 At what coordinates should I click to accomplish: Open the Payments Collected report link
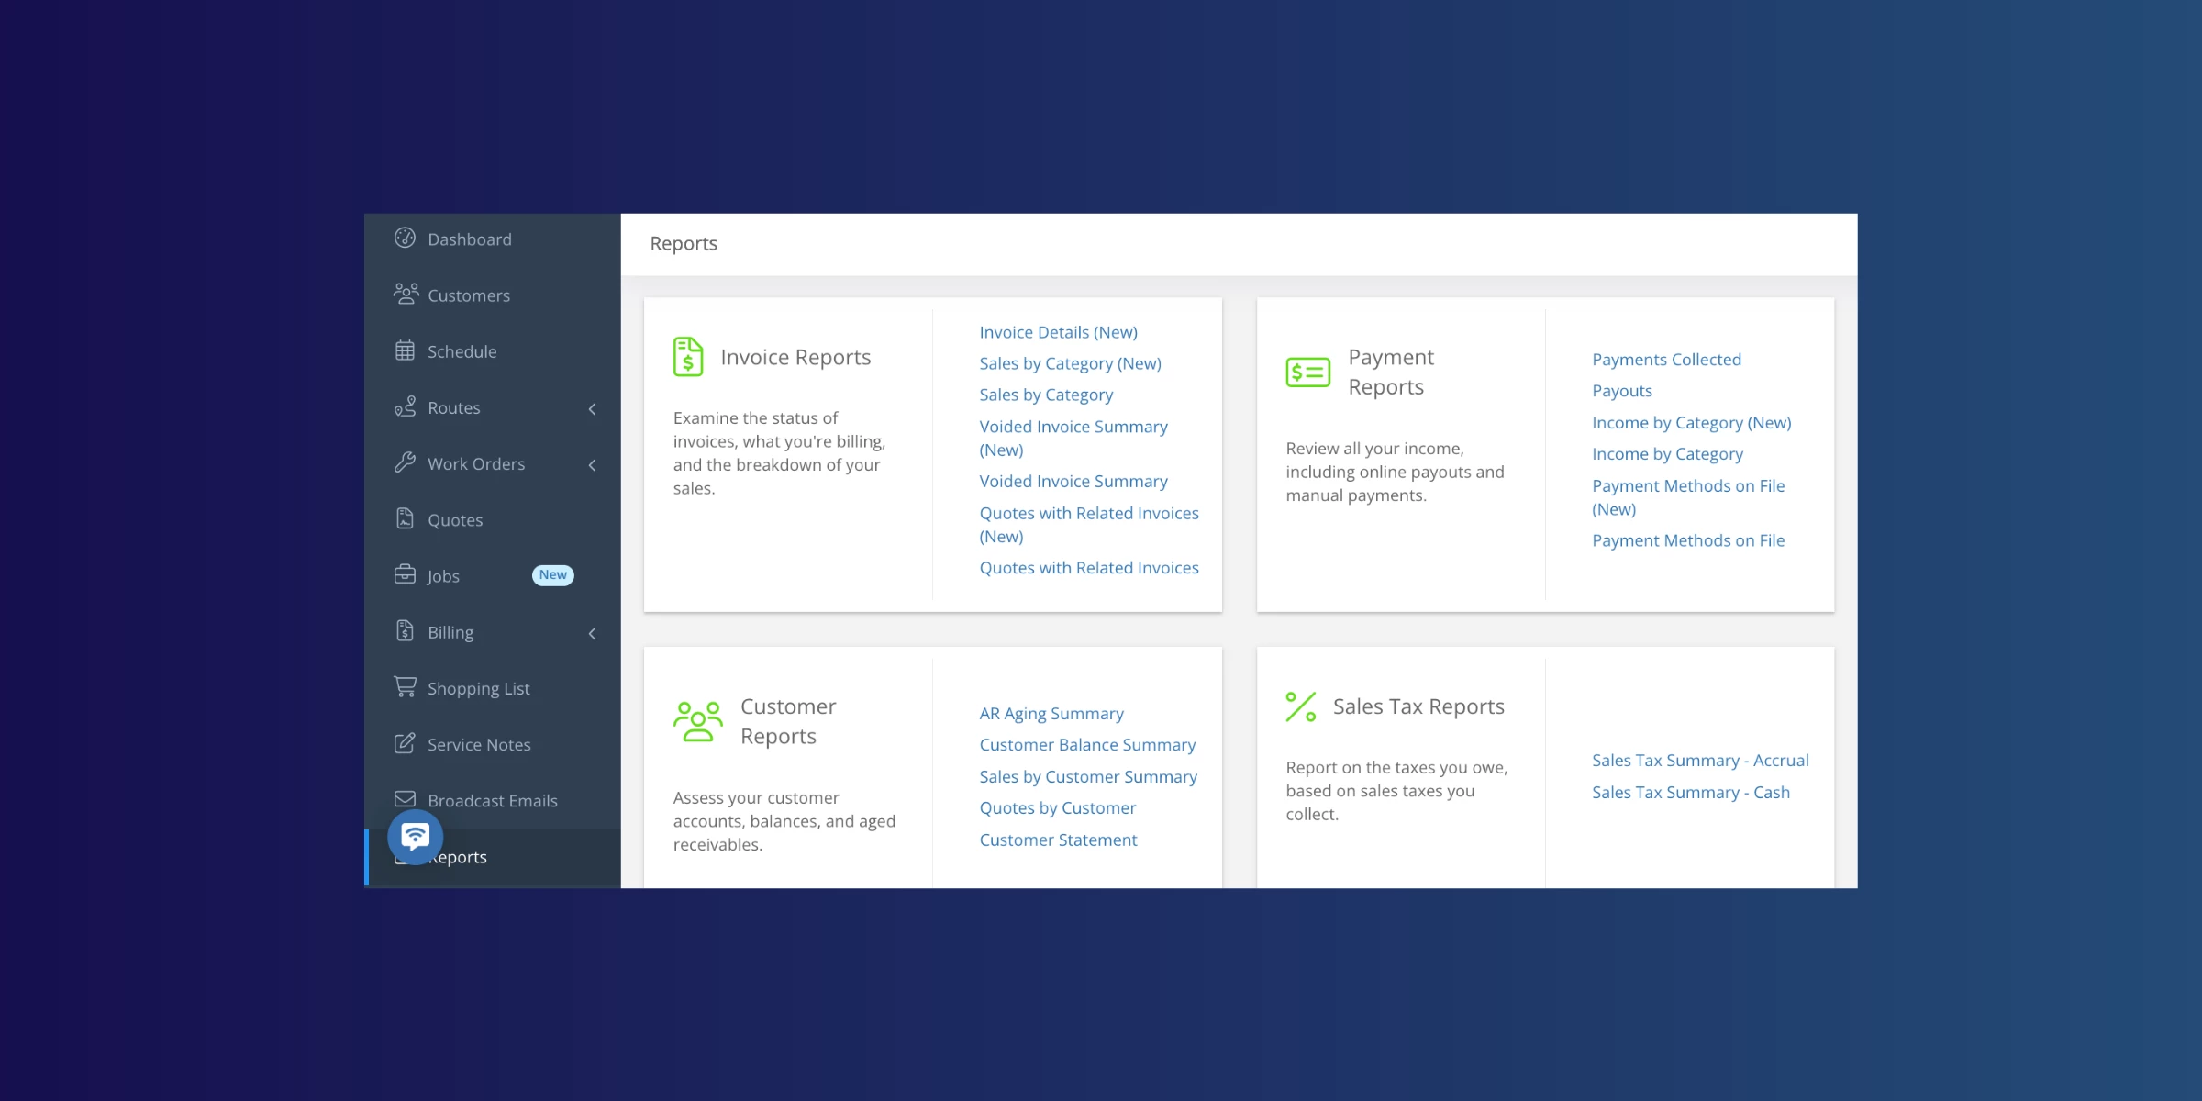1666,360
